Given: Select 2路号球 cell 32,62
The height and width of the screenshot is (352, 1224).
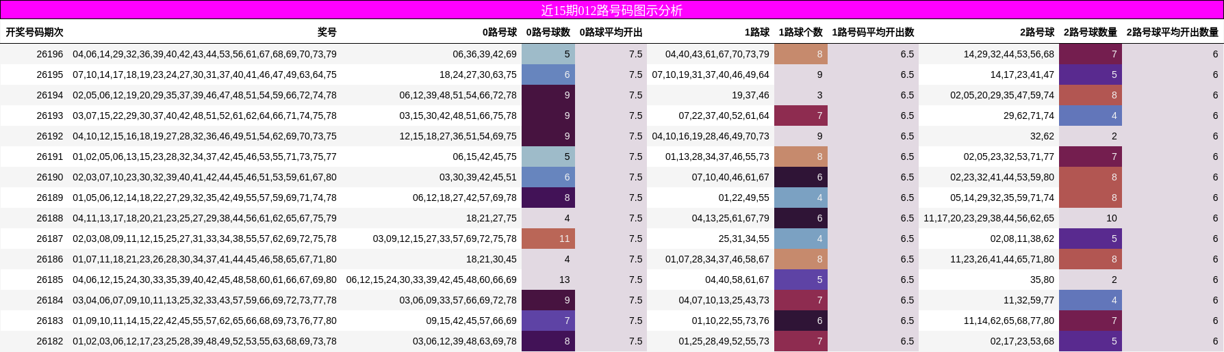Looking at the screenshot, I should click(x=1042, y=136).
